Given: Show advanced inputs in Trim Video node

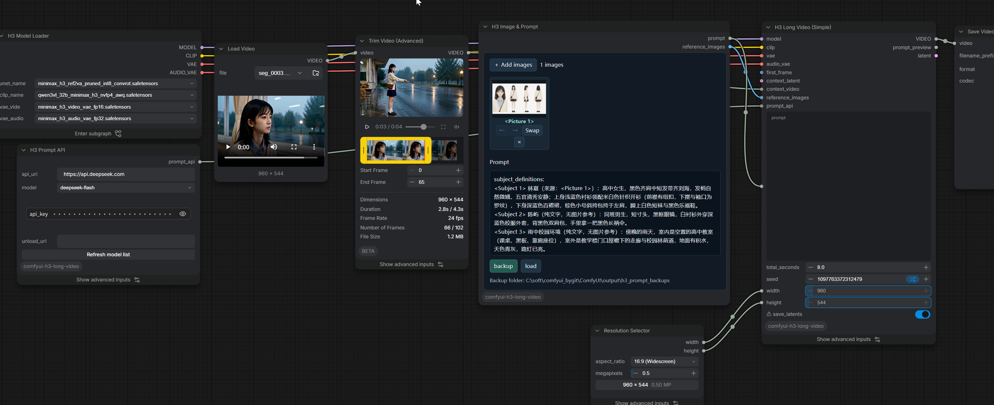Looking at the screenshot, I should pos(412,265).
